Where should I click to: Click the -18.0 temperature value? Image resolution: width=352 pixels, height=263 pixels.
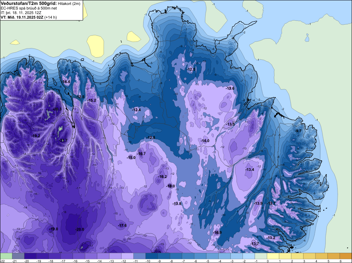point(170,186)
